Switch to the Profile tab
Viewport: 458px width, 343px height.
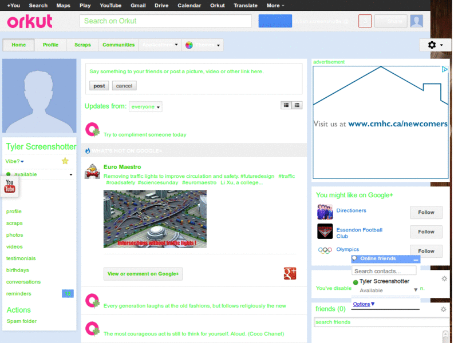[x=50, y=45]
